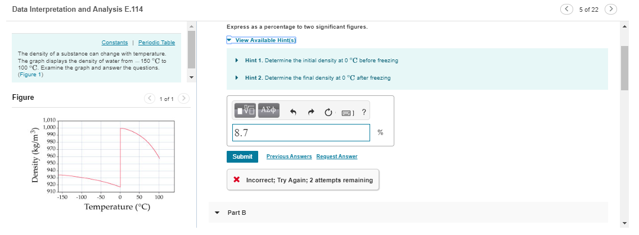The width and height of the screenshot is (639, 235).
Task: Go to next problem arrow
Action: coord(610,9)
